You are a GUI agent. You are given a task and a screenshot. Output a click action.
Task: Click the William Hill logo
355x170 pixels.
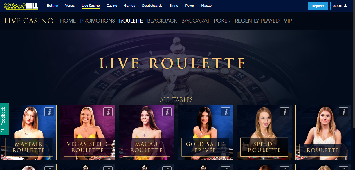(21, 6)
